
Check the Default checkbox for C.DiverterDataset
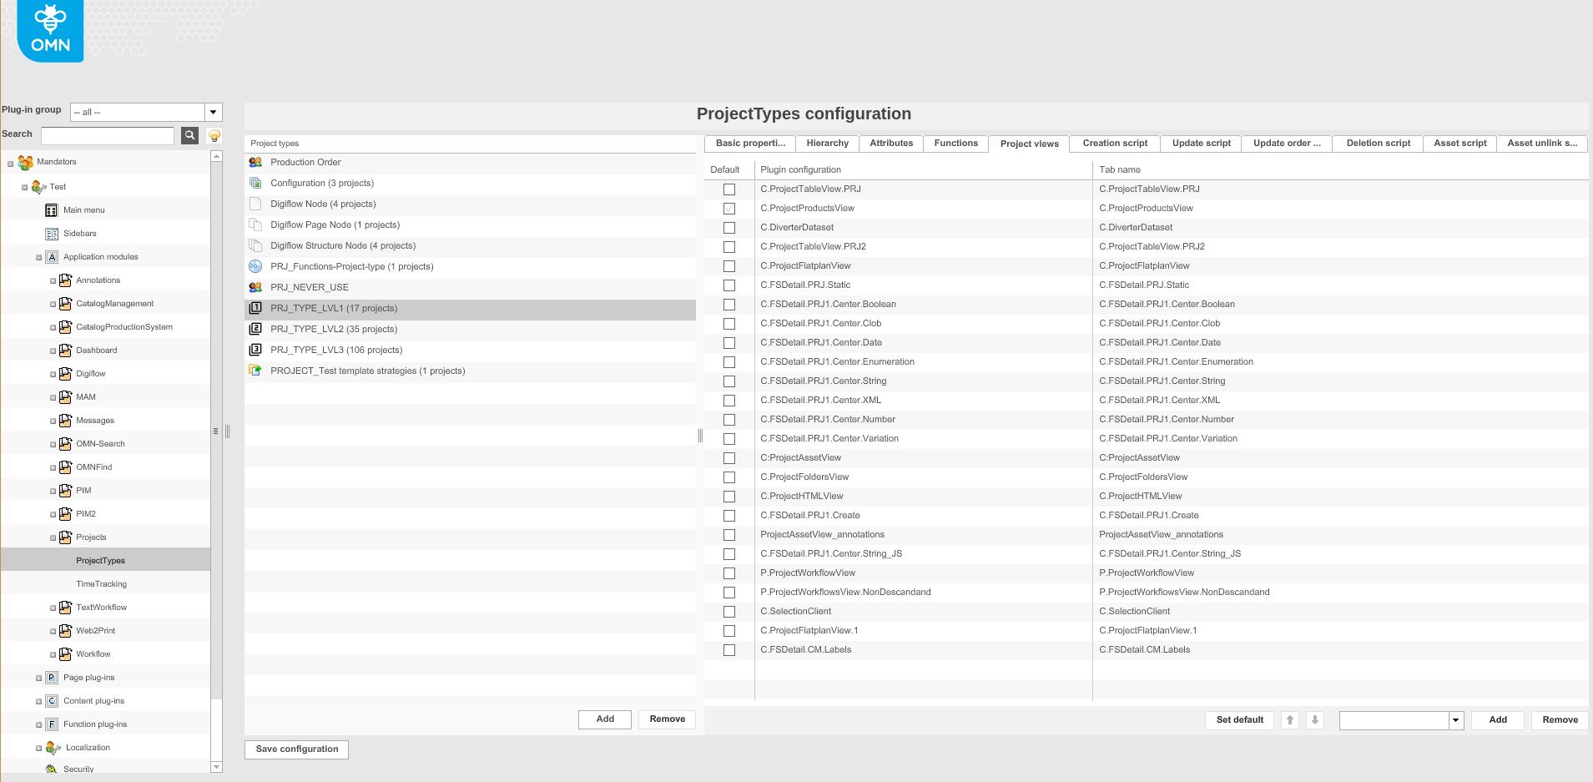[x=729, y=228]
